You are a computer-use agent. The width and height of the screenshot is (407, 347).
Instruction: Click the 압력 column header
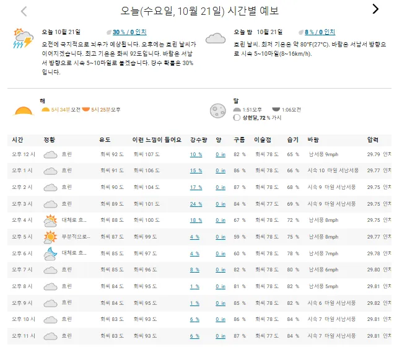(373, 140)
